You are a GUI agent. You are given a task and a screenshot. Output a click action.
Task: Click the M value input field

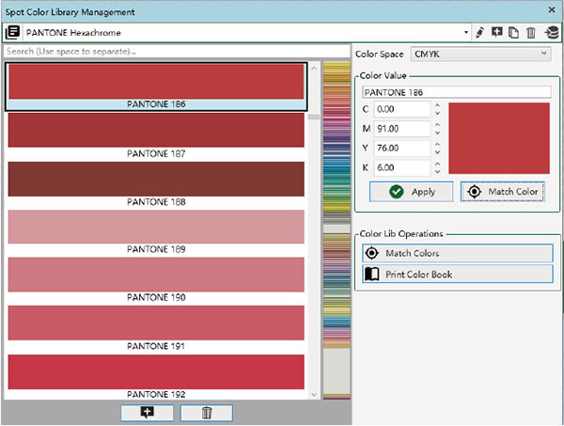402,129
